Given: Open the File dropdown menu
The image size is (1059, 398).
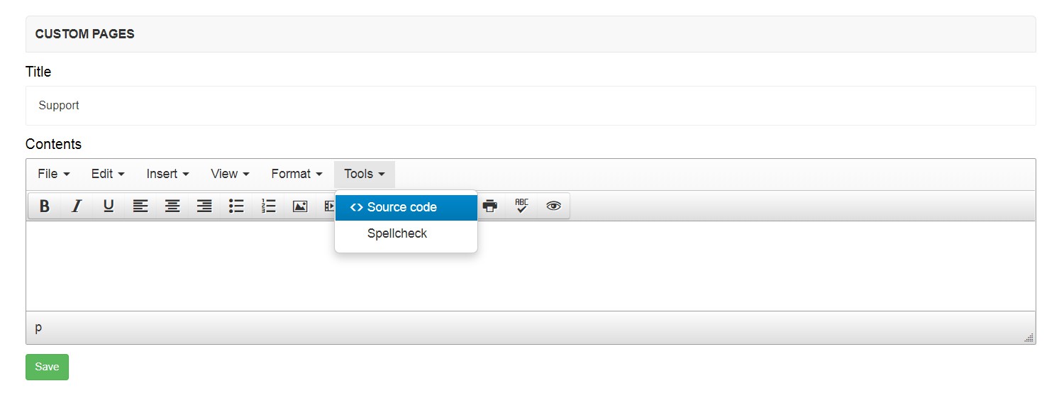Looking at the screenshot, I should pyautogui.click(x=54, y=174).
